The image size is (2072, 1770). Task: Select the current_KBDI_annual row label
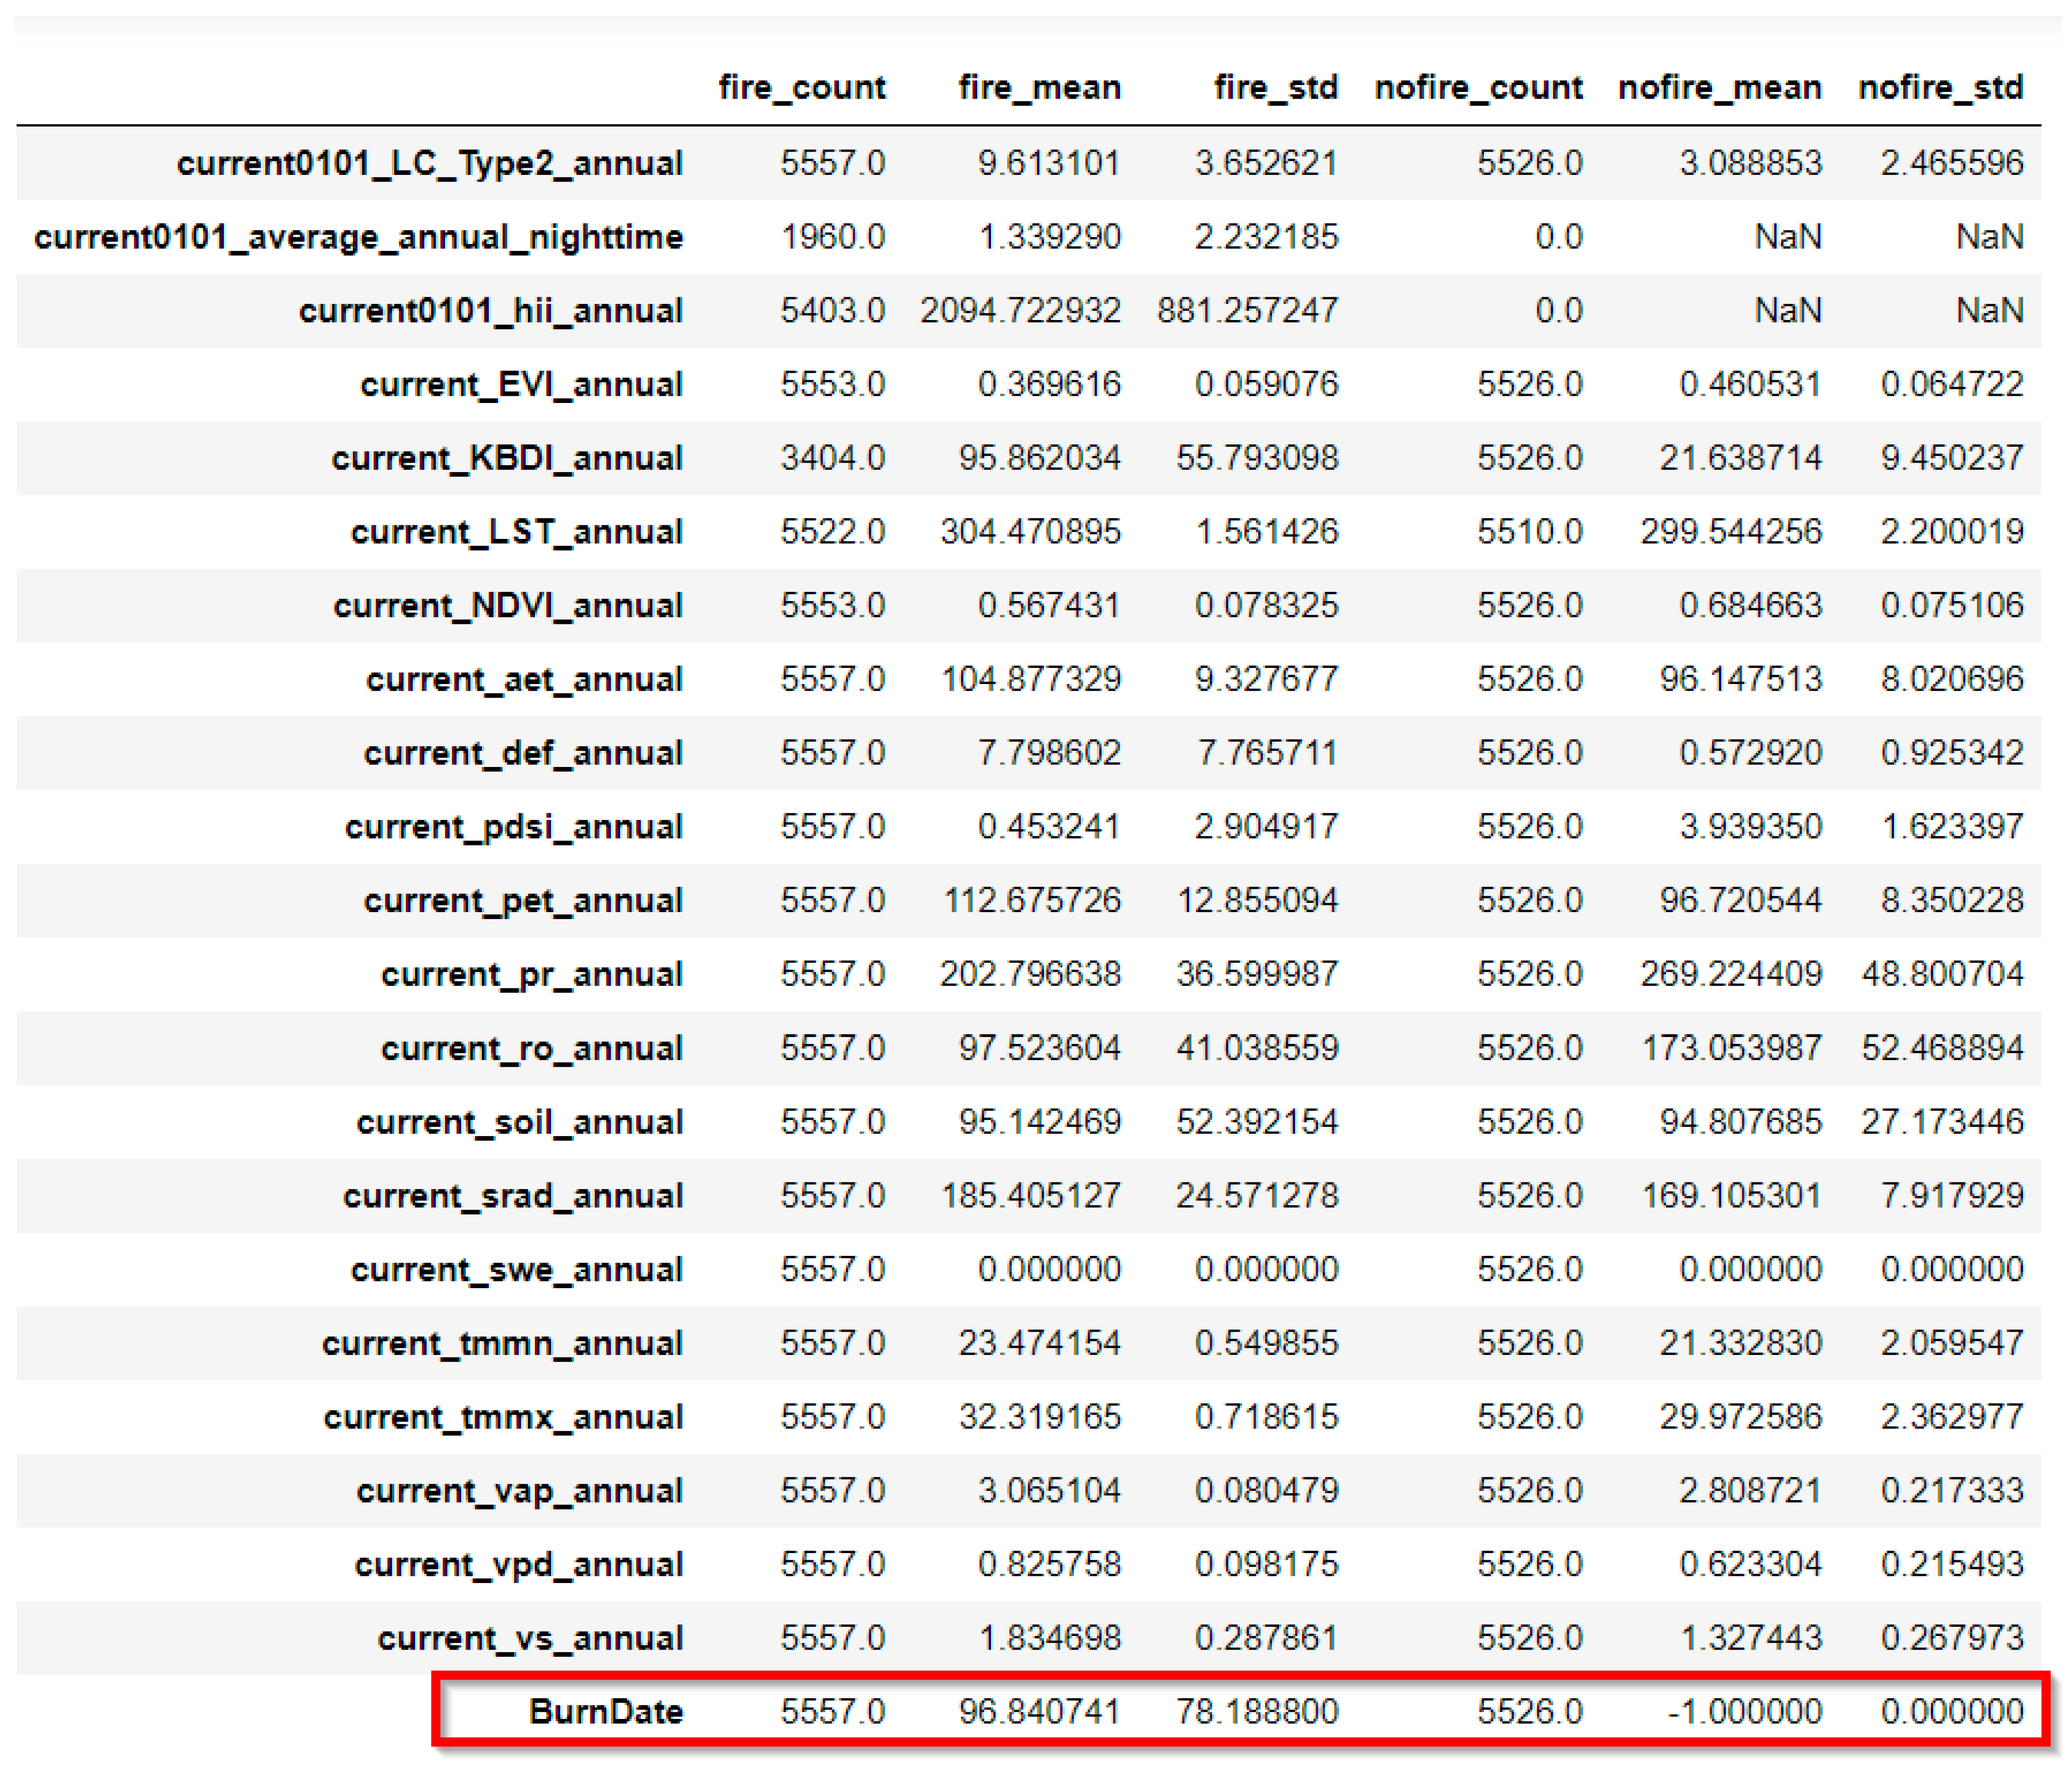(507, 458)
